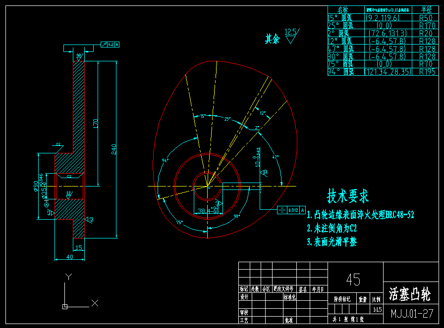Select the 其余 label text
444x328 pixels.
tap(272, 39)
